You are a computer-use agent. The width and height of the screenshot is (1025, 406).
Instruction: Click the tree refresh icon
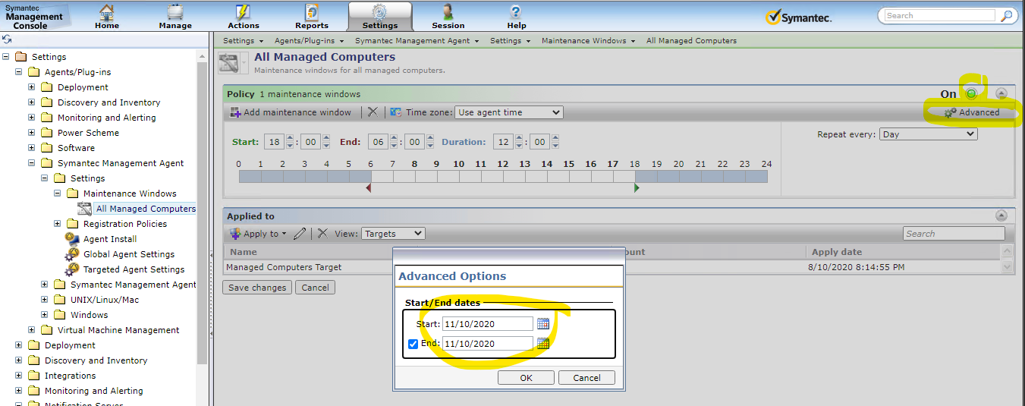pos(7,39)
